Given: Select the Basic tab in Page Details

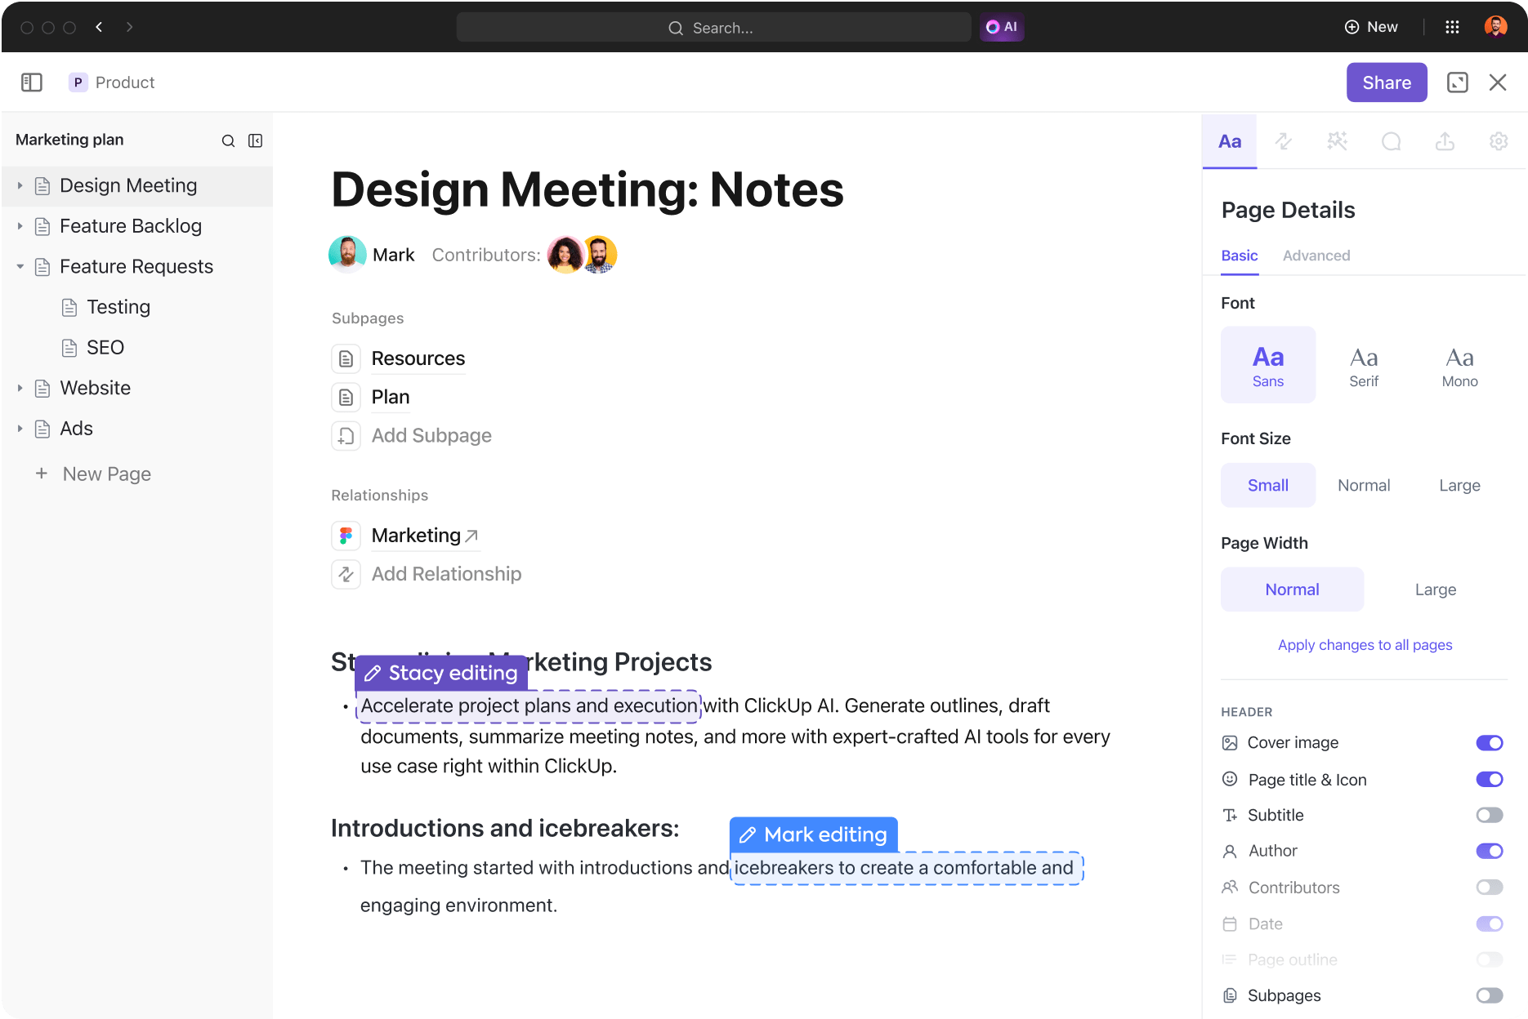Looking at the screenshot, I should coord(1239,256).
